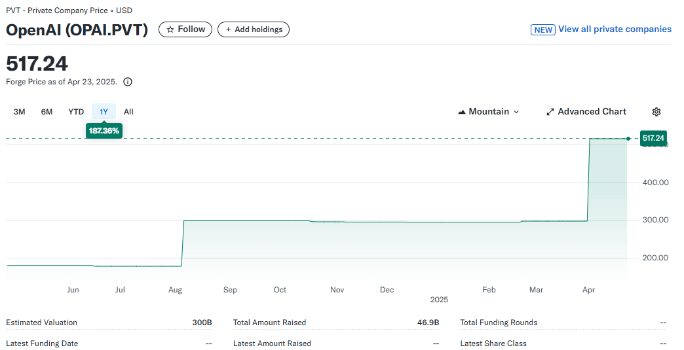Screen dimensions: 684x350
Task: Click the 517.24 price tag on chart axis
Action: pos(653,138)
